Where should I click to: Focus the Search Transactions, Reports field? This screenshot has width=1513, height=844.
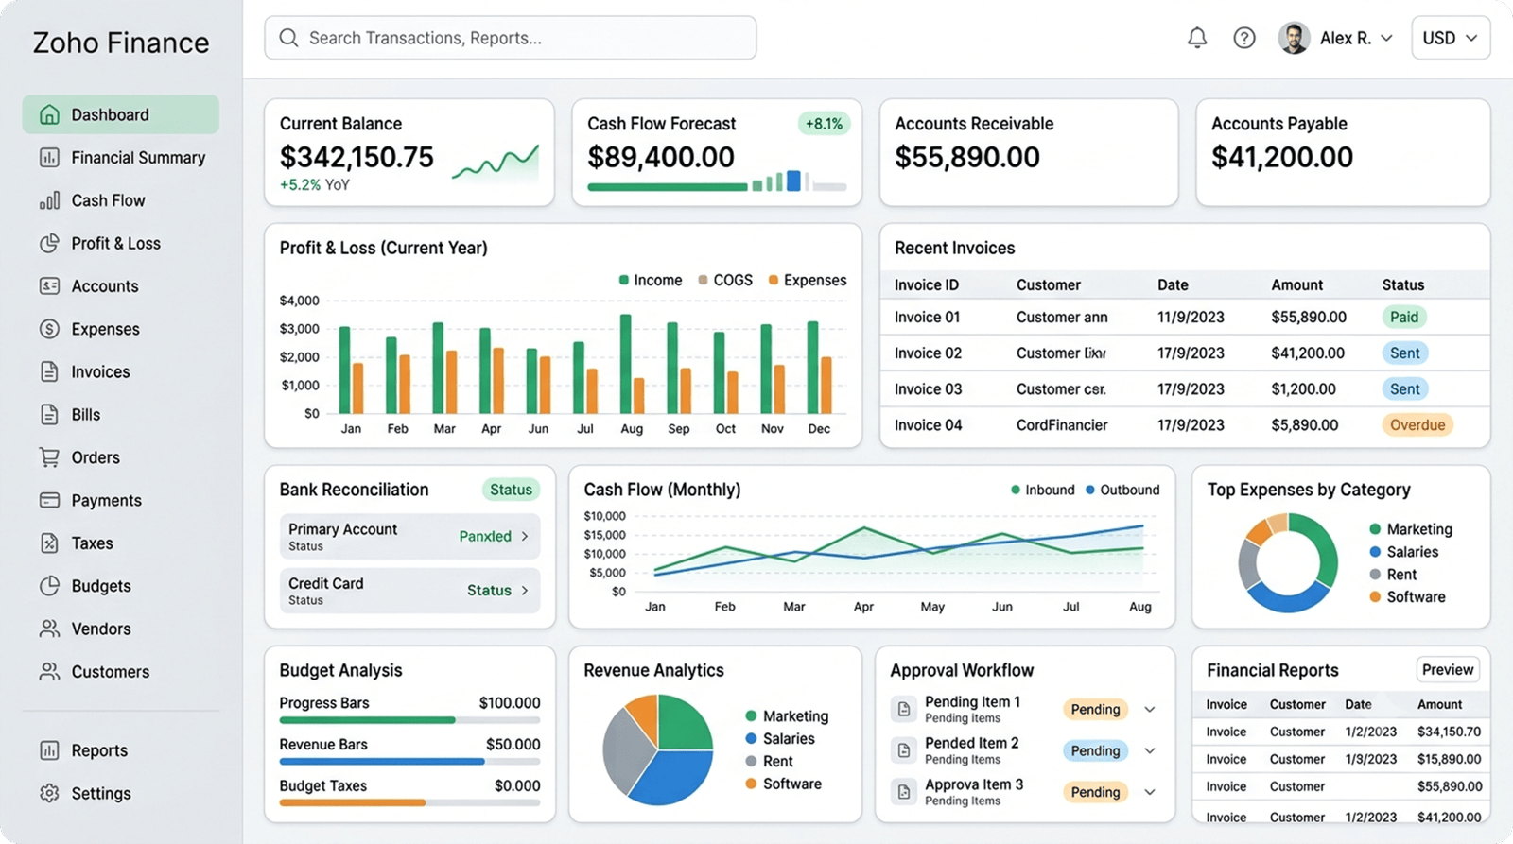511,38
